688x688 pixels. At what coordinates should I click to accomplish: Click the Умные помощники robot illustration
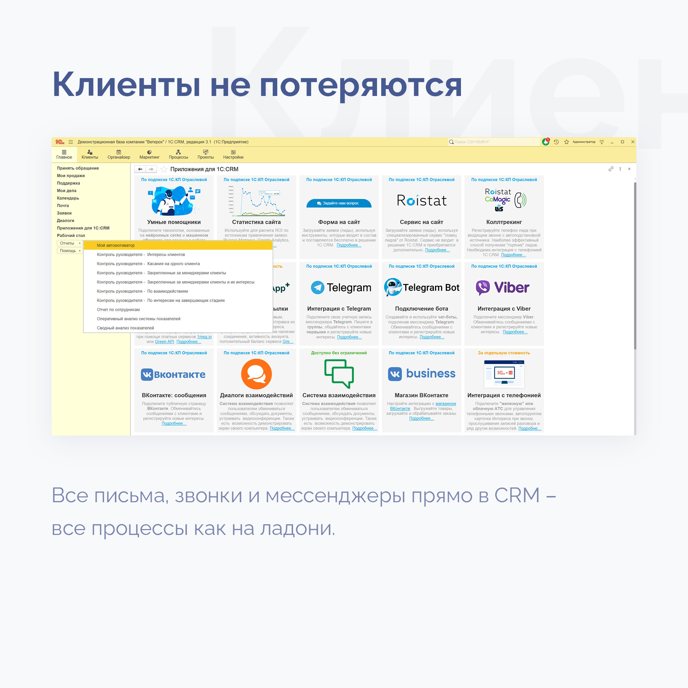174,201
